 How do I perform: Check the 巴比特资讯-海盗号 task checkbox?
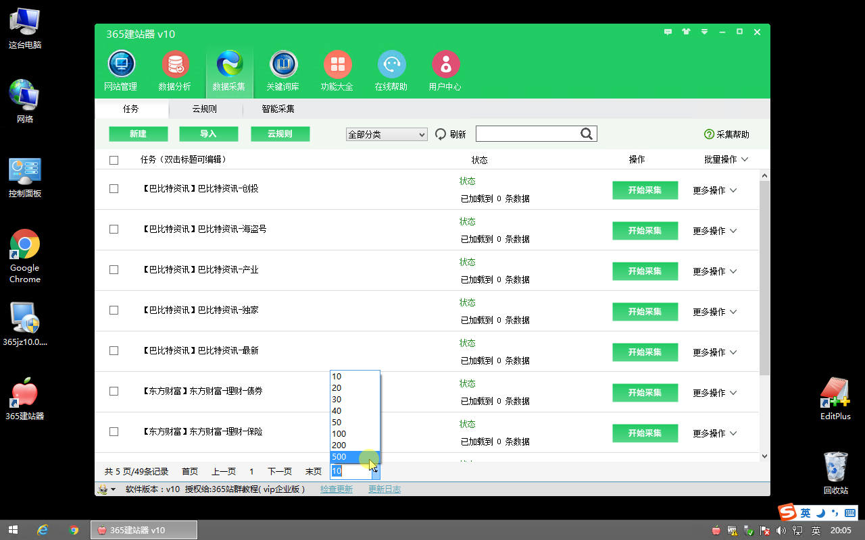tap(114, 229)
